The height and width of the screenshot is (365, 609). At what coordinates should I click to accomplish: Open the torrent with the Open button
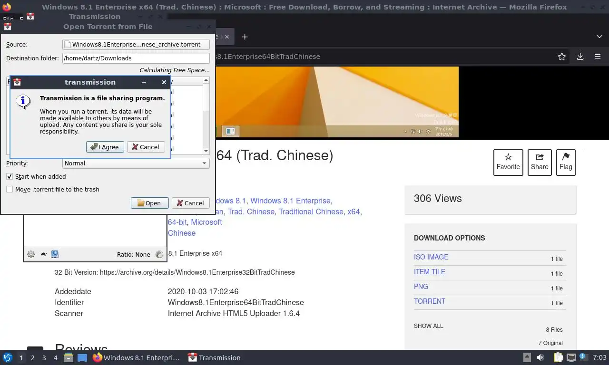(149, 203)
